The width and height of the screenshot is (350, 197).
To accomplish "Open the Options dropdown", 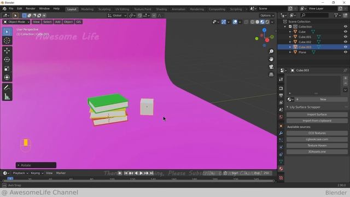I will tap(267, 15).
